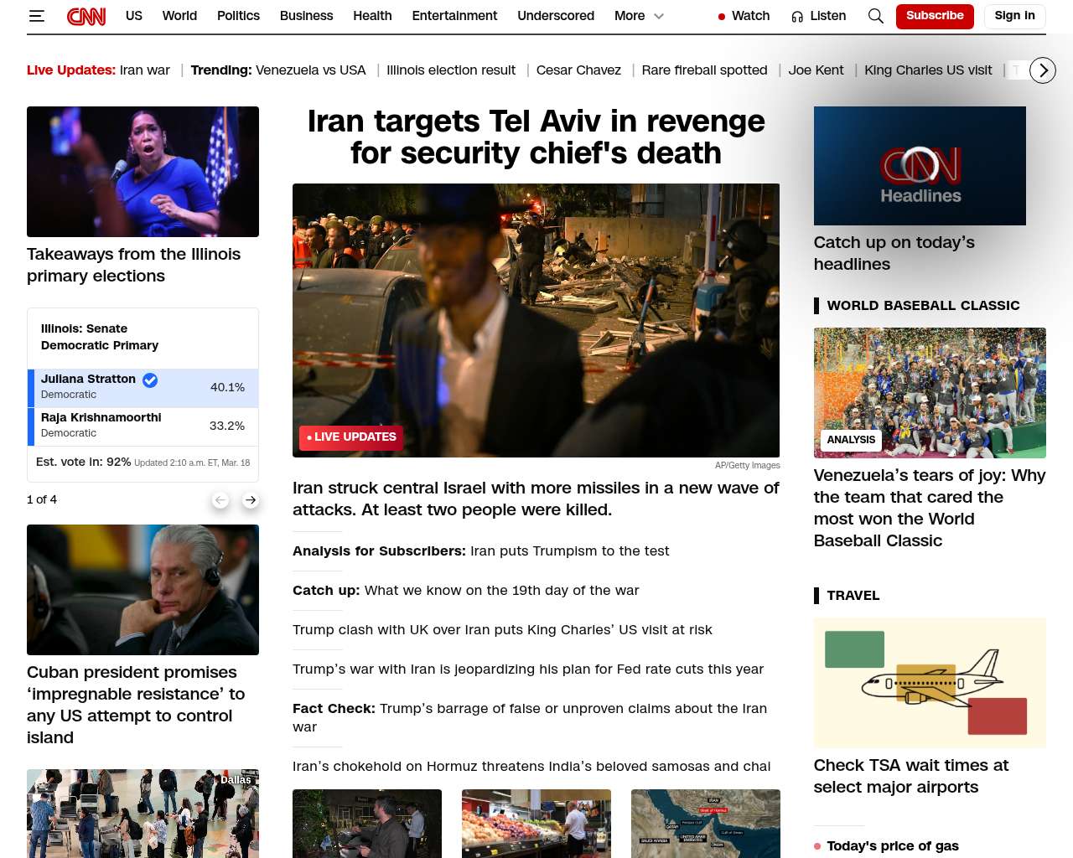1073x858 pixels.
Task: Click the Listen label
Action: pyautogui.click(x=828, y=16)
